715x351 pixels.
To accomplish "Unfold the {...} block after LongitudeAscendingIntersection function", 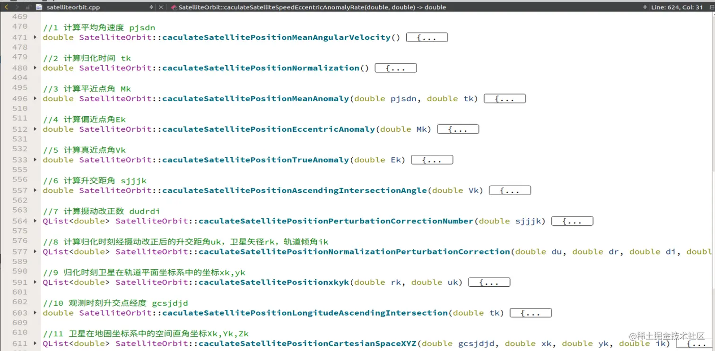I will pyautogui.click(x=531, y=313).
